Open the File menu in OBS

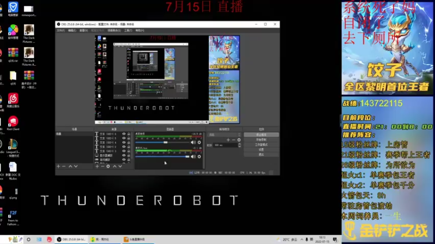61,30
